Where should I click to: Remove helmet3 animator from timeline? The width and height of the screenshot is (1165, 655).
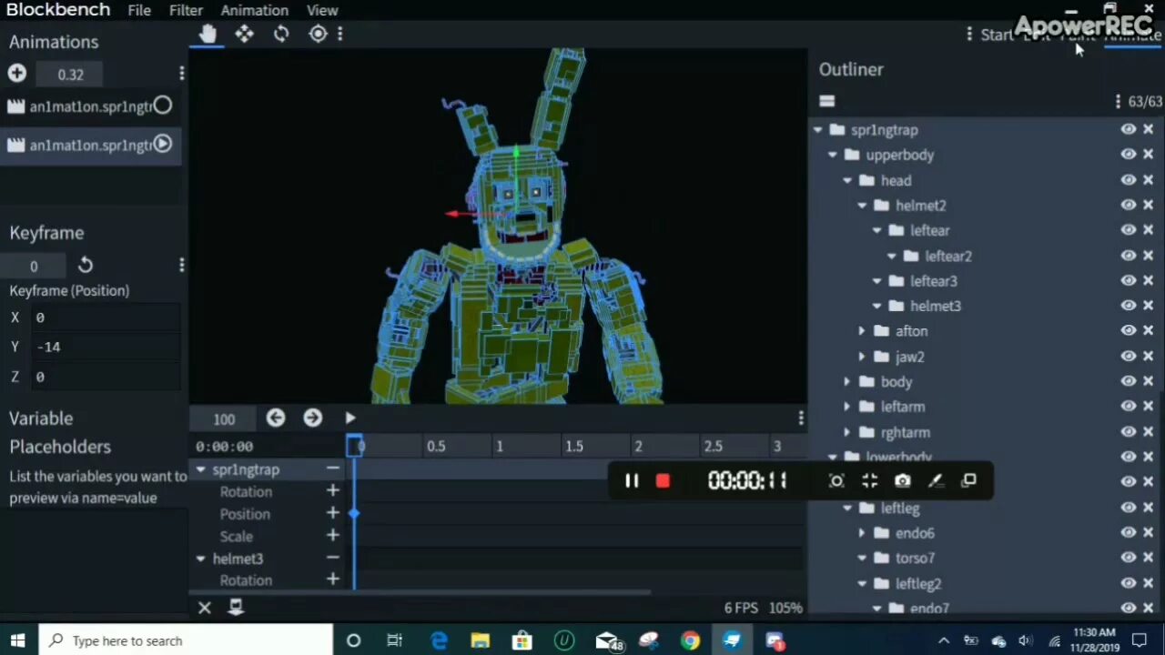pyautogui.click(x=332, y=558)
